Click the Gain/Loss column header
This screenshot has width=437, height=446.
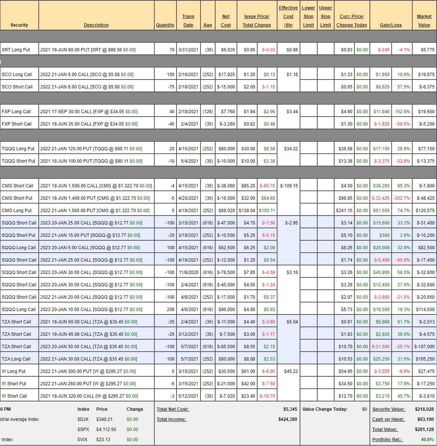pos(390,25)
